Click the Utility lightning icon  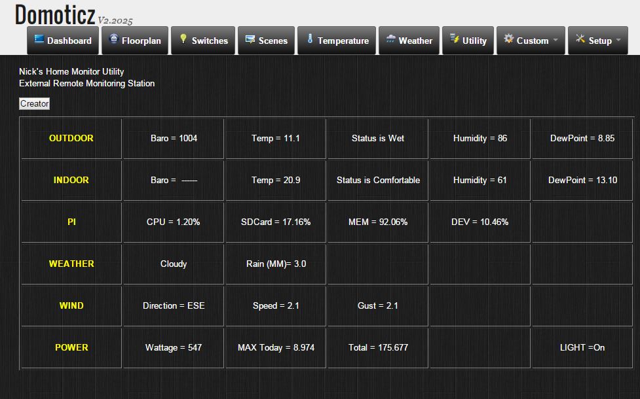[x=454, y=39]
